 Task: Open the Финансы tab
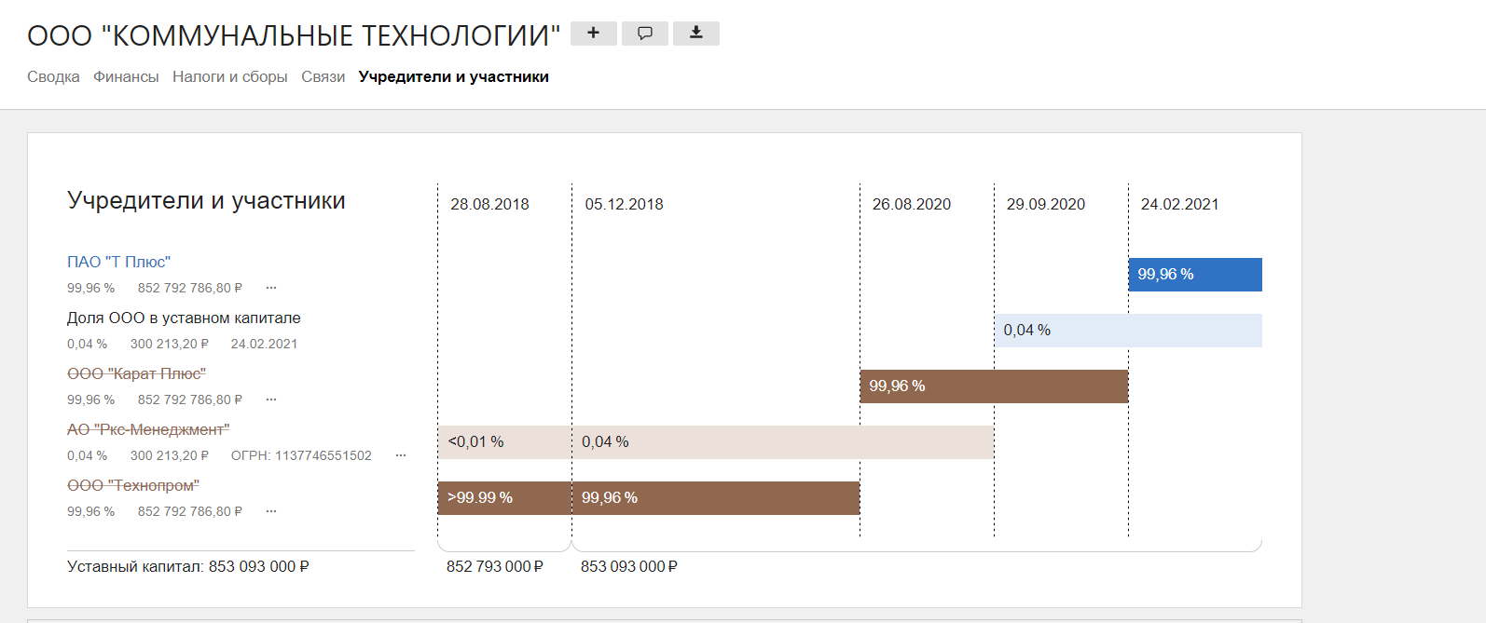(126, 77)
